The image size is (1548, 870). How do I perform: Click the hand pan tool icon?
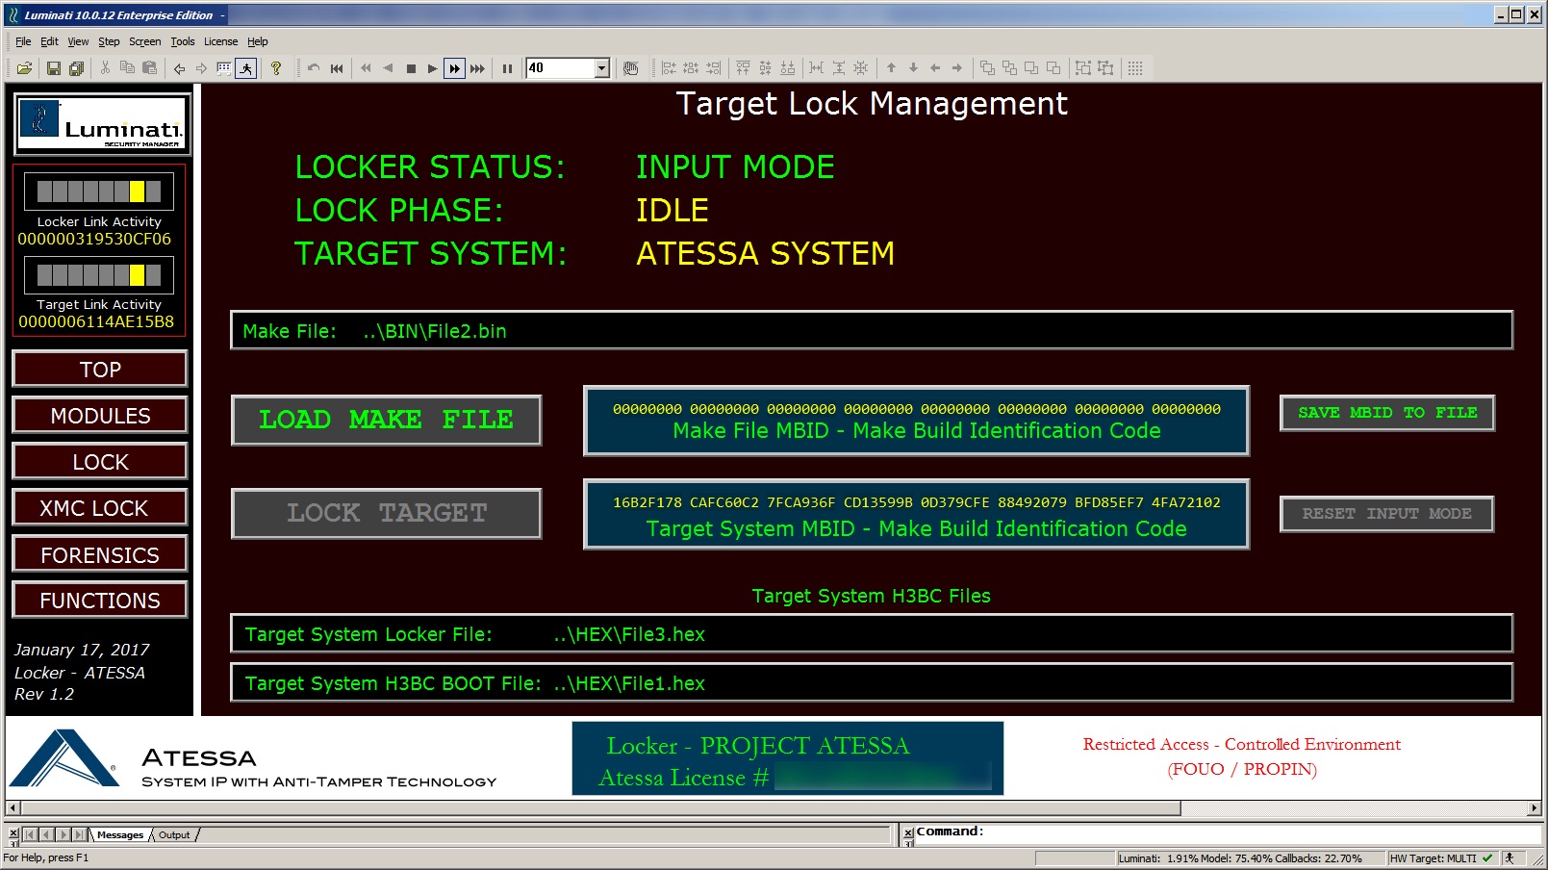click(x=631, y=68)
